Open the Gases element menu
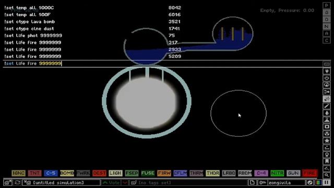The width and height of the screenshot is (334, 188). click(x=327, y=106)
